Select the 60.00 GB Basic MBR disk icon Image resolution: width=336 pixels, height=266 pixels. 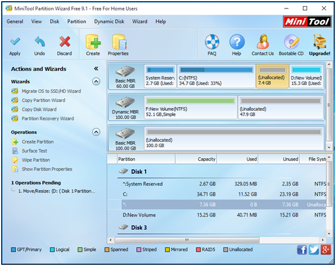coord(125,71)
